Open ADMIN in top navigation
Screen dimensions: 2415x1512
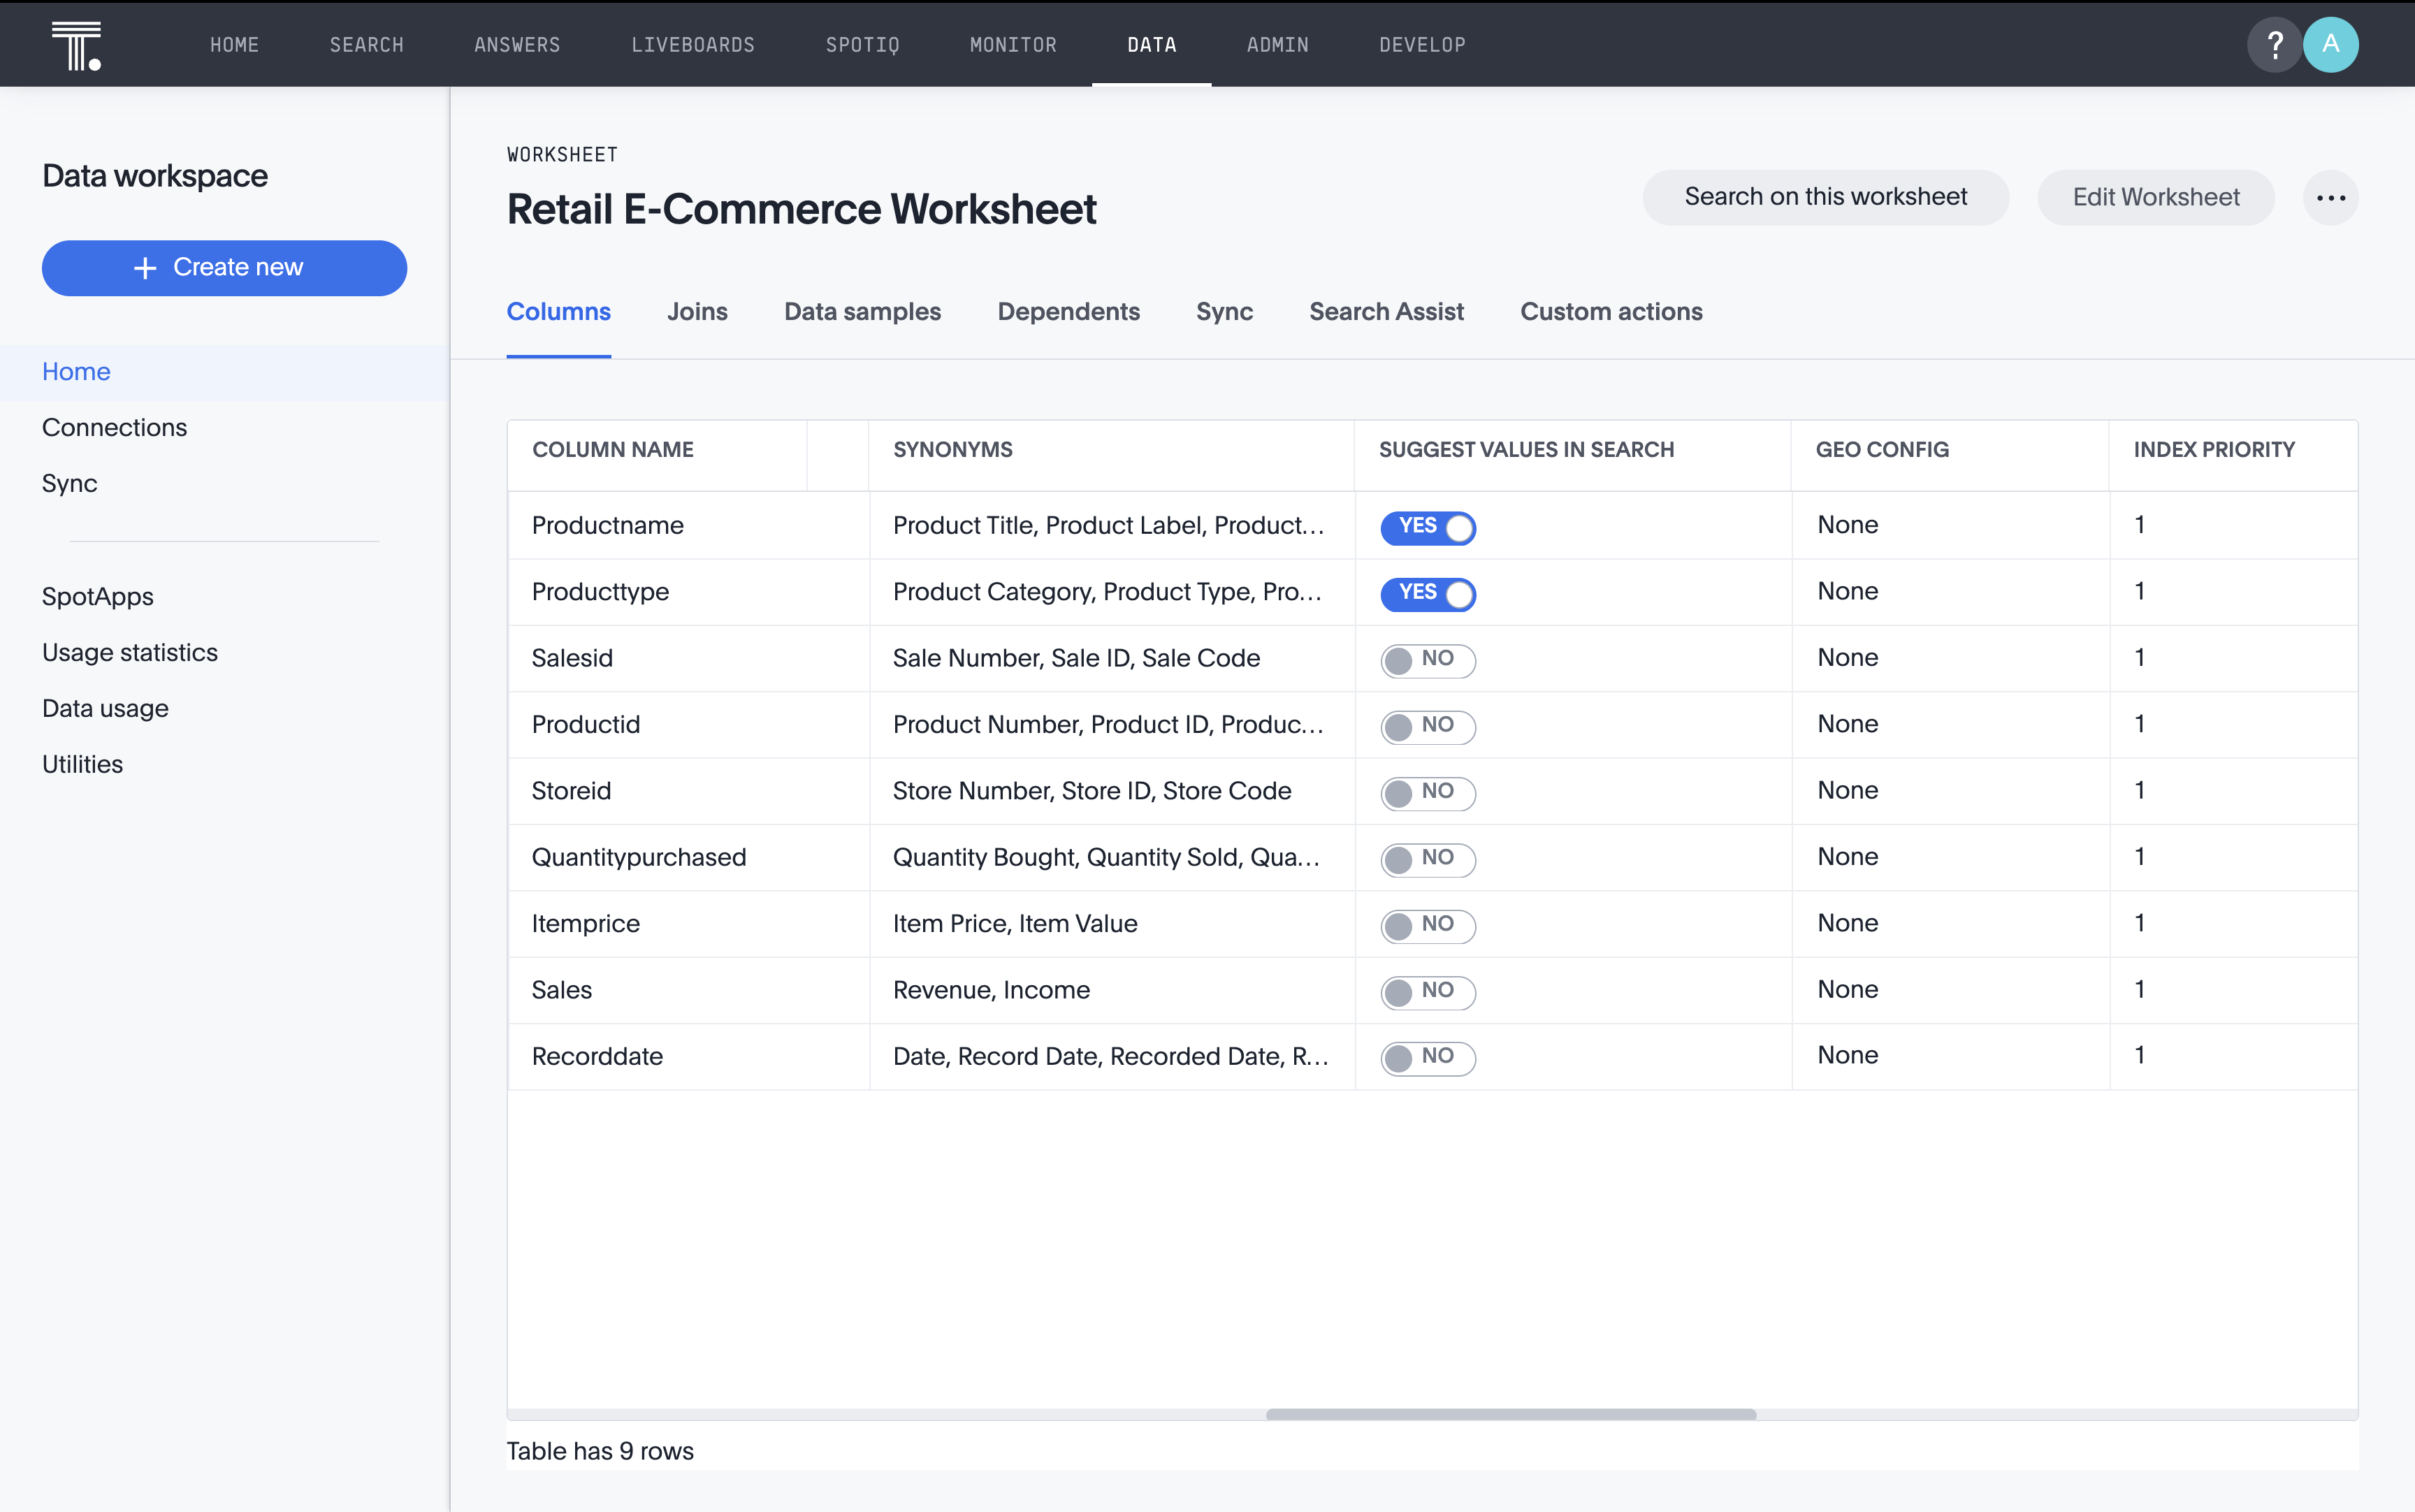coord(1277,44)
